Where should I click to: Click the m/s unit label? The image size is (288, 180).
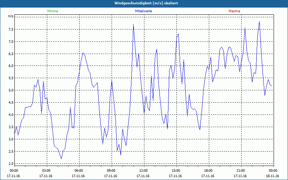(x=11, y=16)
